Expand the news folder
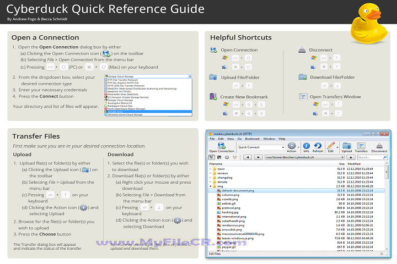This screenshot has width=397, height=264. 211,169
